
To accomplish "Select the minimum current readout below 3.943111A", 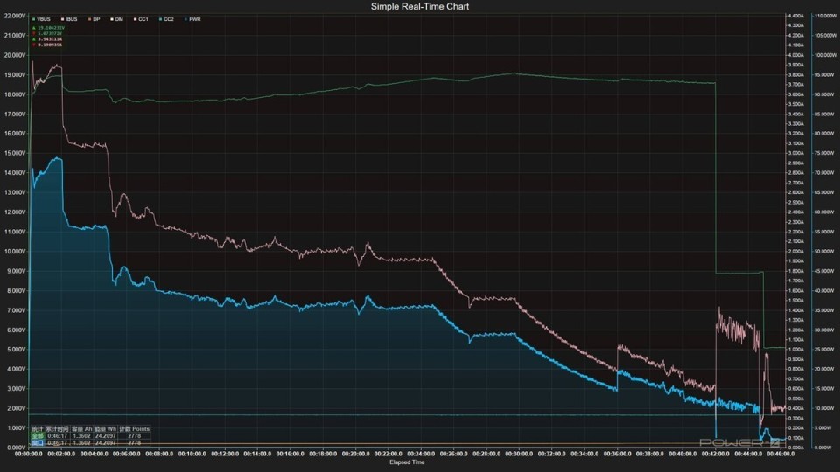I will tap(50, 45).
